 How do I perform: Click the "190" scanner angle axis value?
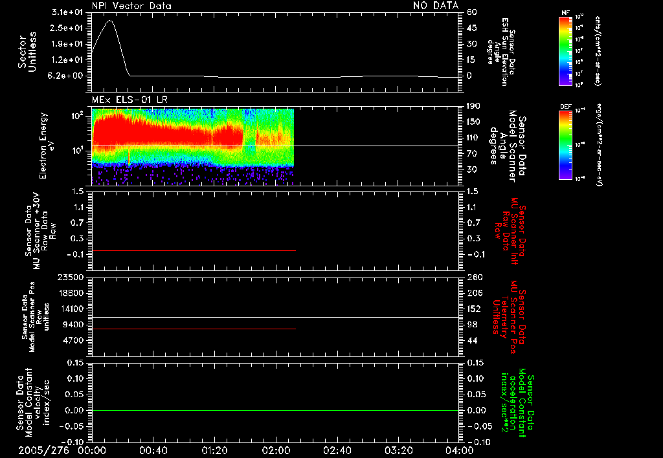pos(473,106)
